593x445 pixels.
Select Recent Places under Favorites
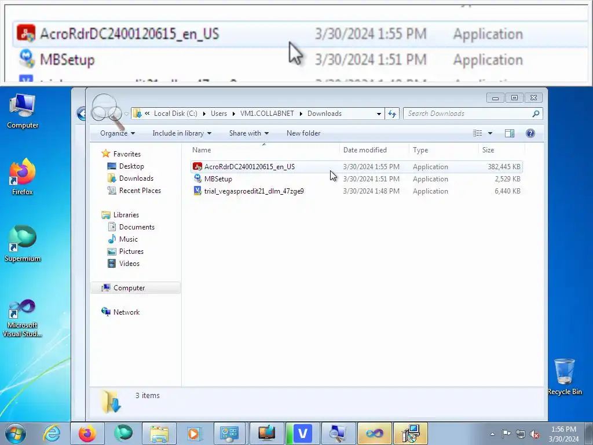pyautogui.click(x=134, y=190)
